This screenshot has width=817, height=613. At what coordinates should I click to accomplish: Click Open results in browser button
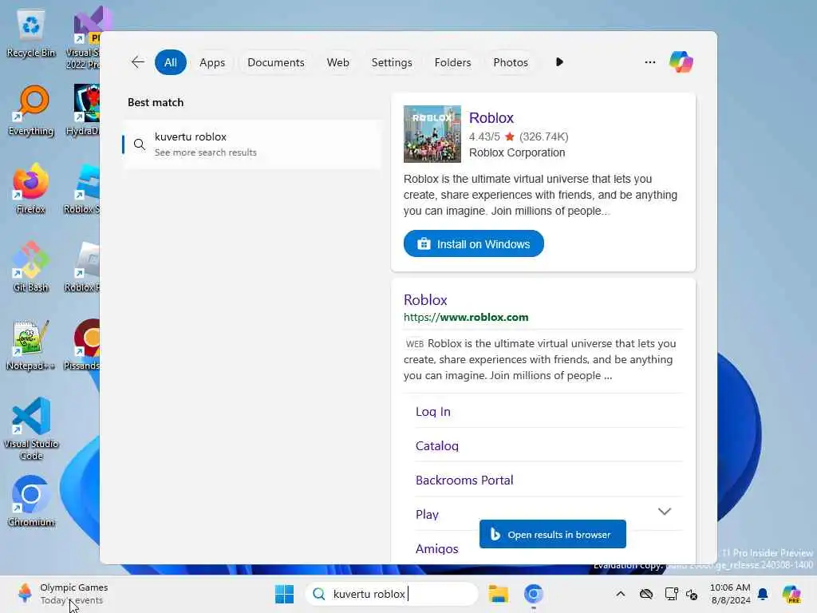(x=552, y=534)
